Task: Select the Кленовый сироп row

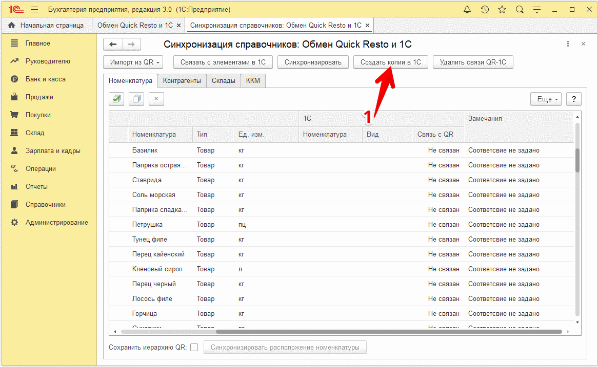Action: [342, 269]
